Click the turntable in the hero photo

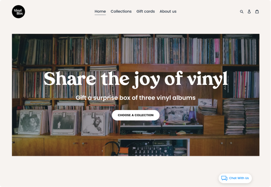point(141,127)
